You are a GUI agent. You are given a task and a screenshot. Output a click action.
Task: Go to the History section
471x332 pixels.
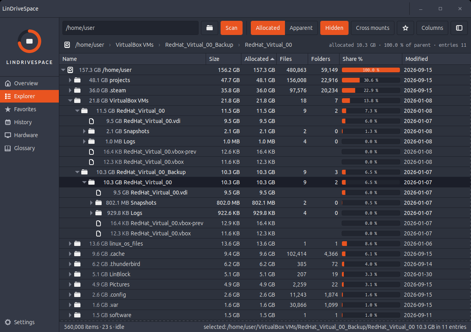click(29, 122)
